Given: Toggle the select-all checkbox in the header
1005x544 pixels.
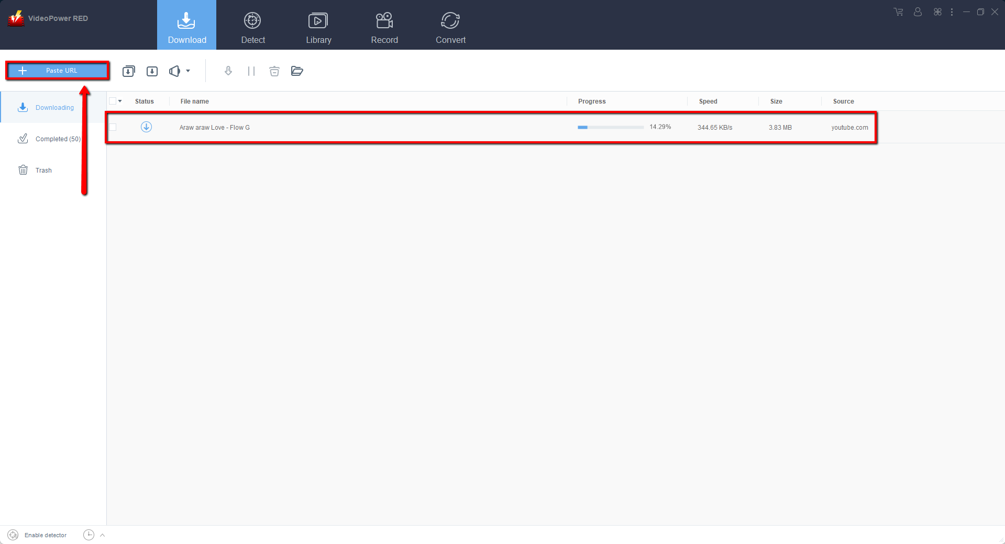Looking at the screenshot, I should coord(113,101).
